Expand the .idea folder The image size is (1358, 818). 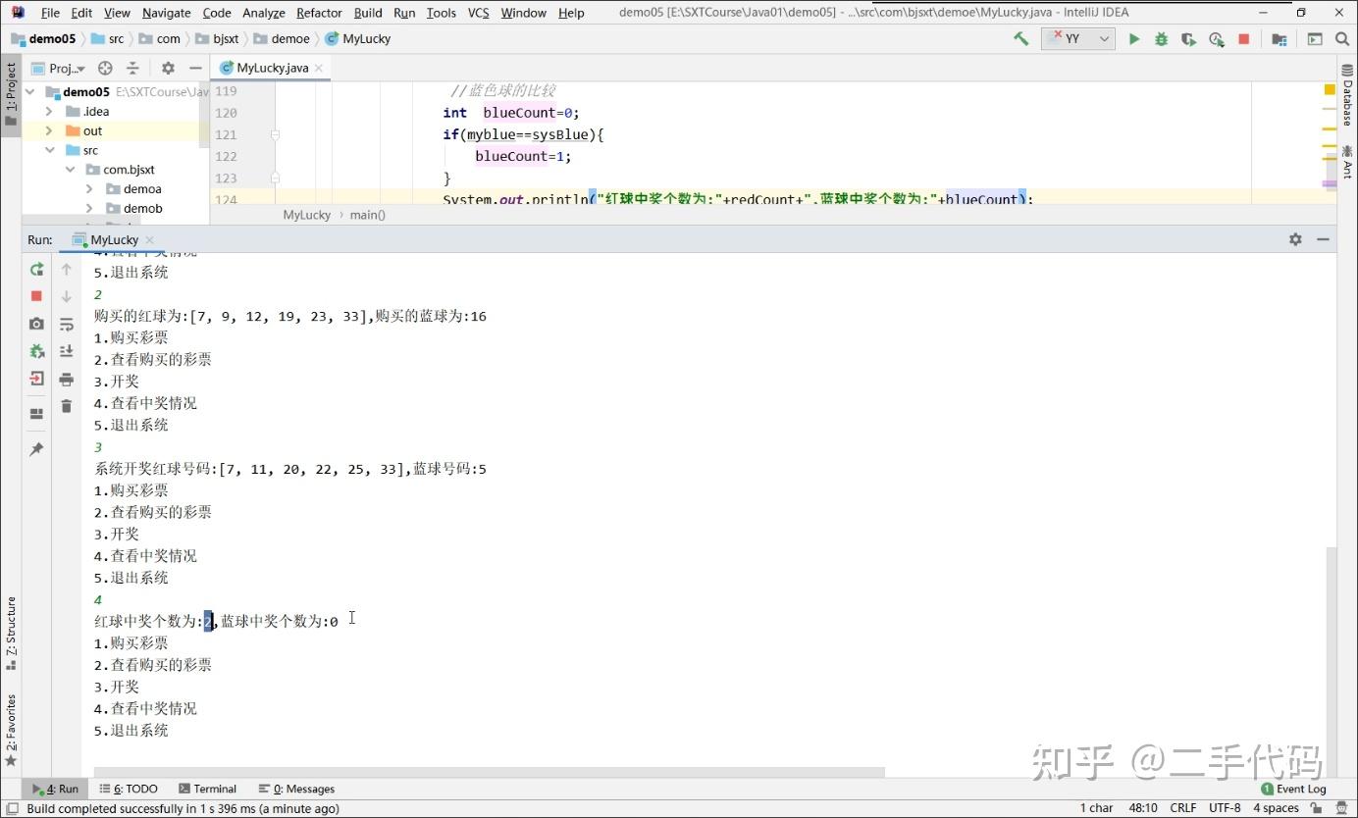[49, 112]
